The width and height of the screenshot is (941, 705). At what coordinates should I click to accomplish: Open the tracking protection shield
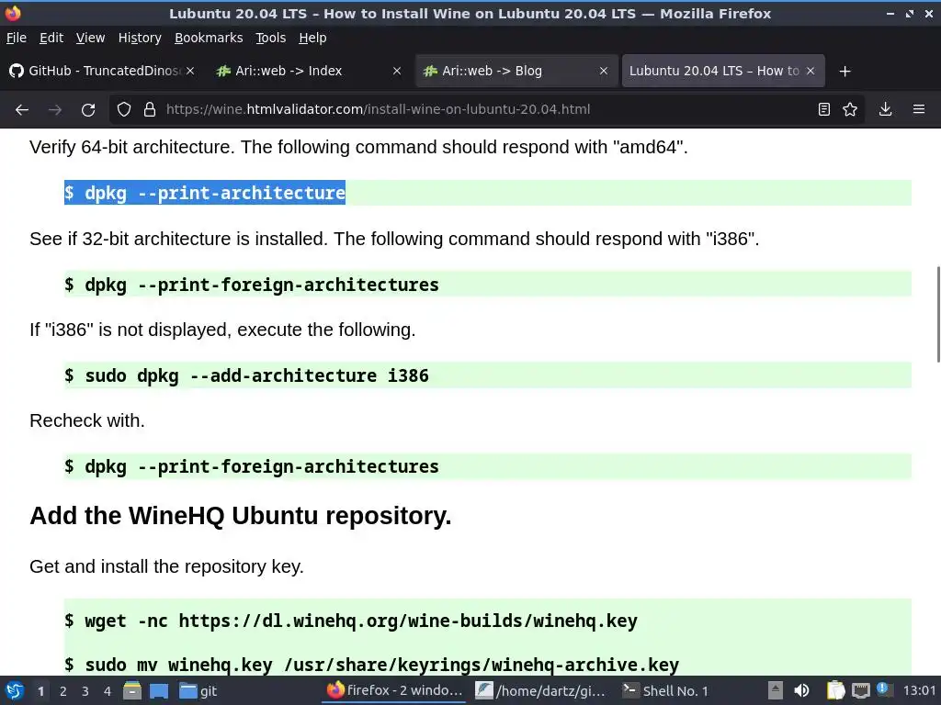pos(124,110)
